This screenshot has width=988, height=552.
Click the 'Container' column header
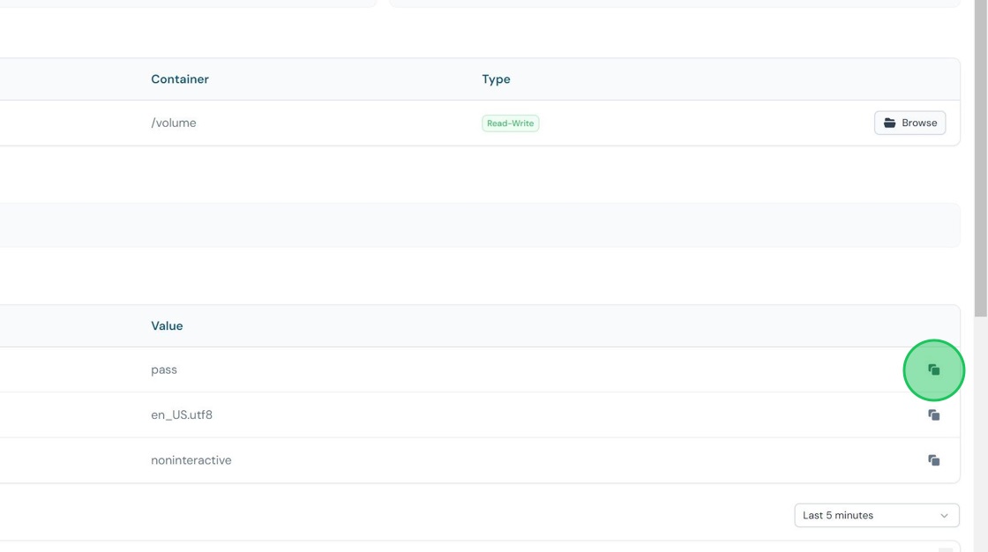tap(180, 78)
